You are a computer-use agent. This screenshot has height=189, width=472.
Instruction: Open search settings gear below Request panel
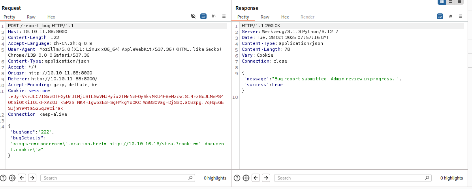pyautogui.click(x=12, y=178)
